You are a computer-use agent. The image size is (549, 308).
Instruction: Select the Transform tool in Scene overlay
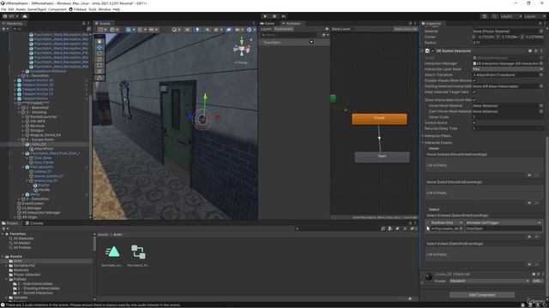[x=100, y=71]
